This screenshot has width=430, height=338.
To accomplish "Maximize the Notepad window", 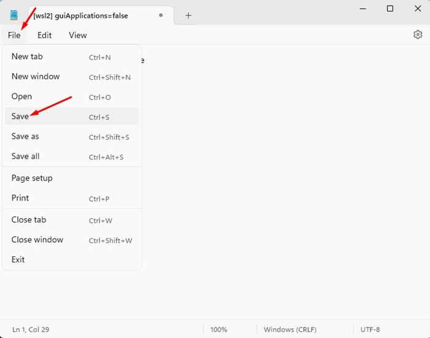I will pos(389,9).
